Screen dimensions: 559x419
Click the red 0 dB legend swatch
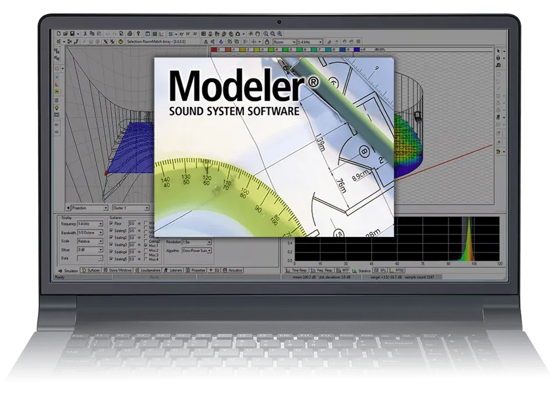[214, 50]
